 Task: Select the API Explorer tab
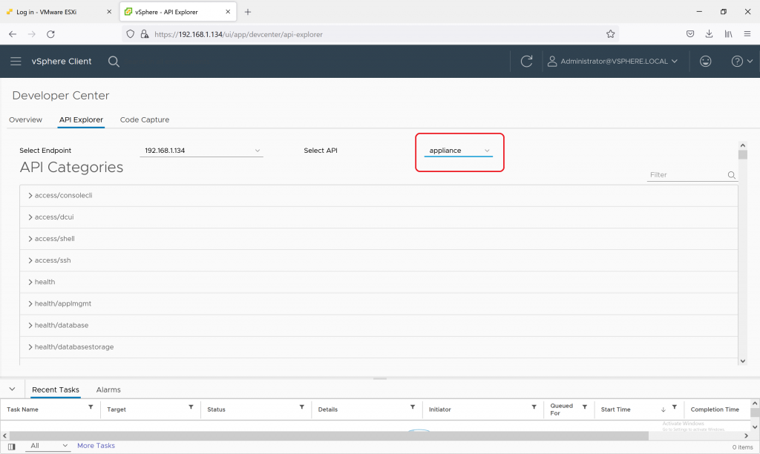[x=81, y=119]
